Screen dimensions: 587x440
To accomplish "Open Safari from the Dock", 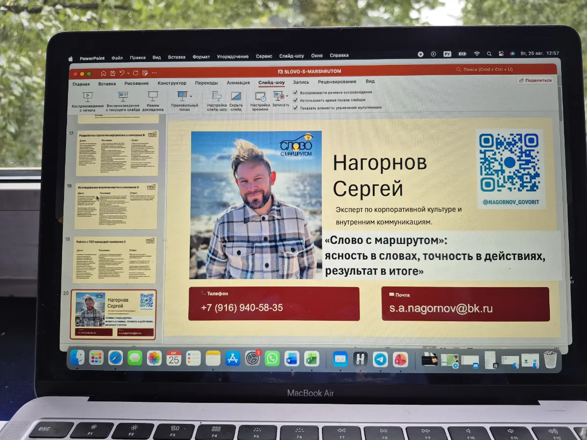I will 115,358.
